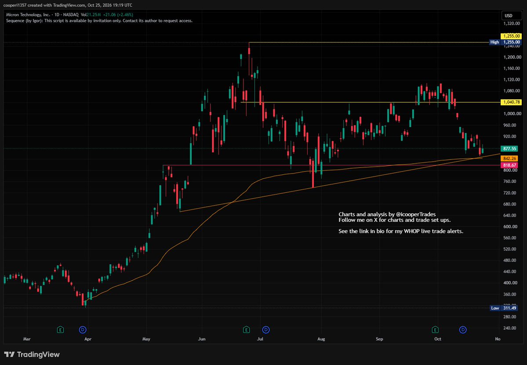Click the +21.06 (+2.46%) change value
This screenshot has height=365, width=527.
point(118,15)
